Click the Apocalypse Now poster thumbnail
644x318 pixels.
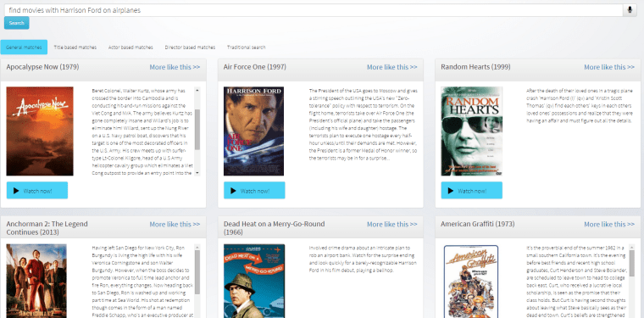40,131
